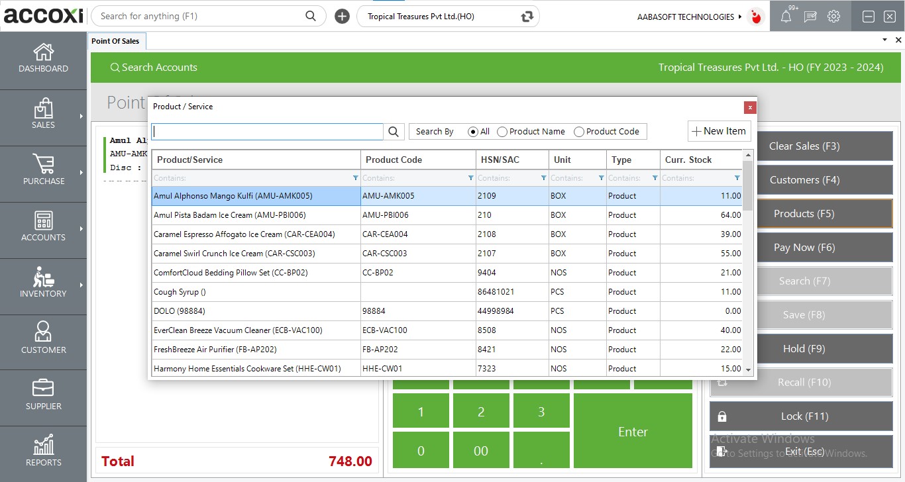Create a product with the New Item button
Viewport: 905px width, 482px height.
coord(719,130)
